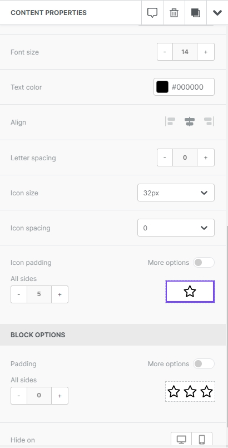
Task: Hide block on mobile icon
Action: (x=202, y=439)
